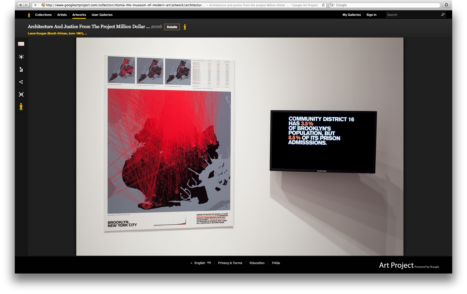Image resolution: width=467 pixels, height=294 pixels.
Task: Click inside the browser address bar
Action: tap(156, 5)
